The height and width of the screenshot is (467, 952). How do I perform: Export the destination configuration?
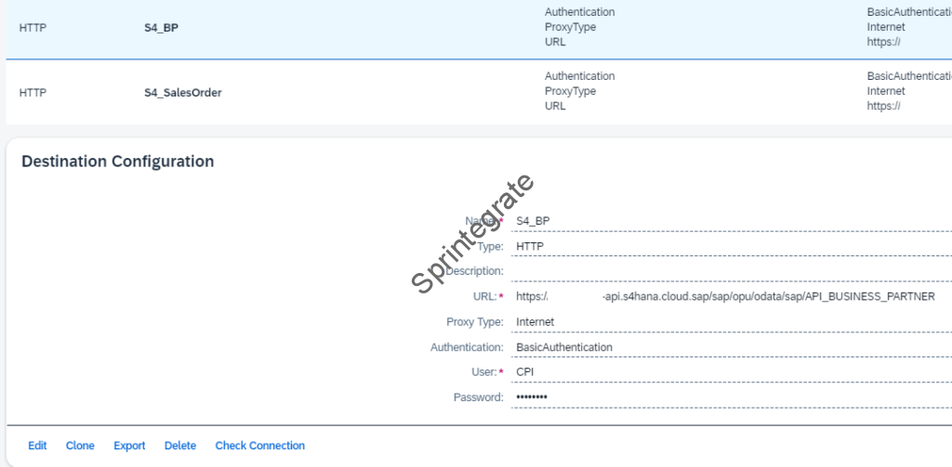[x=129, y=446]
